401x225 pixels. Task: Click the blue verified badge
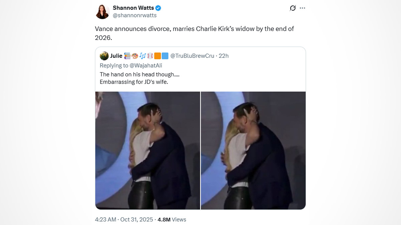tap(158, 8)
